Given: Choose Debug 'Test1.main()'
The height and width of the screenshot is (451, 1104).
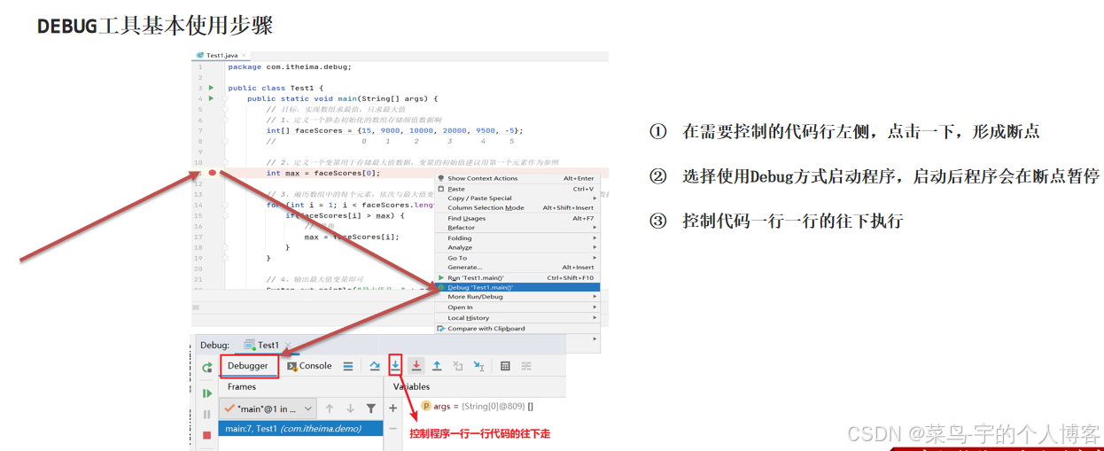Looking at the screenshot, I should (x=518, y=287).
